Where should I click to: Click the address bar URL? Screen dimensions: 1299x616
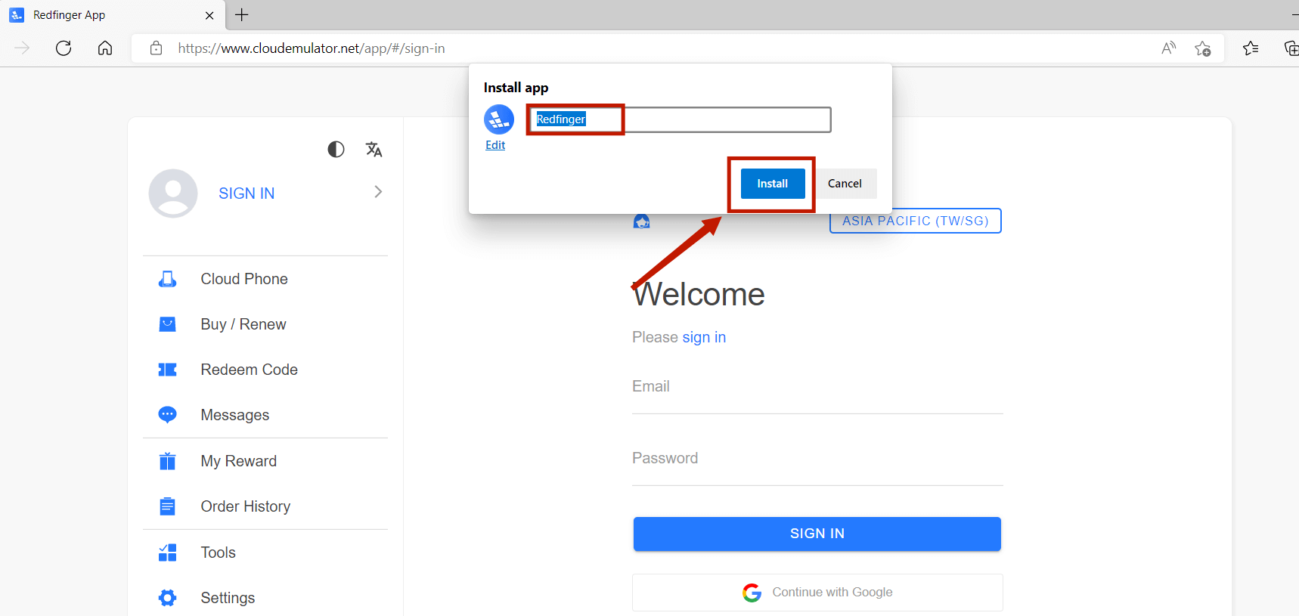tap(312, 48)
